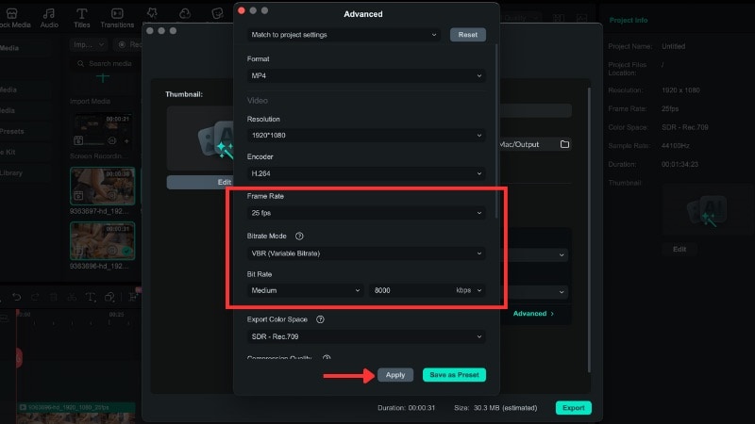
Task: Click the Transitions icon in top toolbar
Action: coord(117,13)
